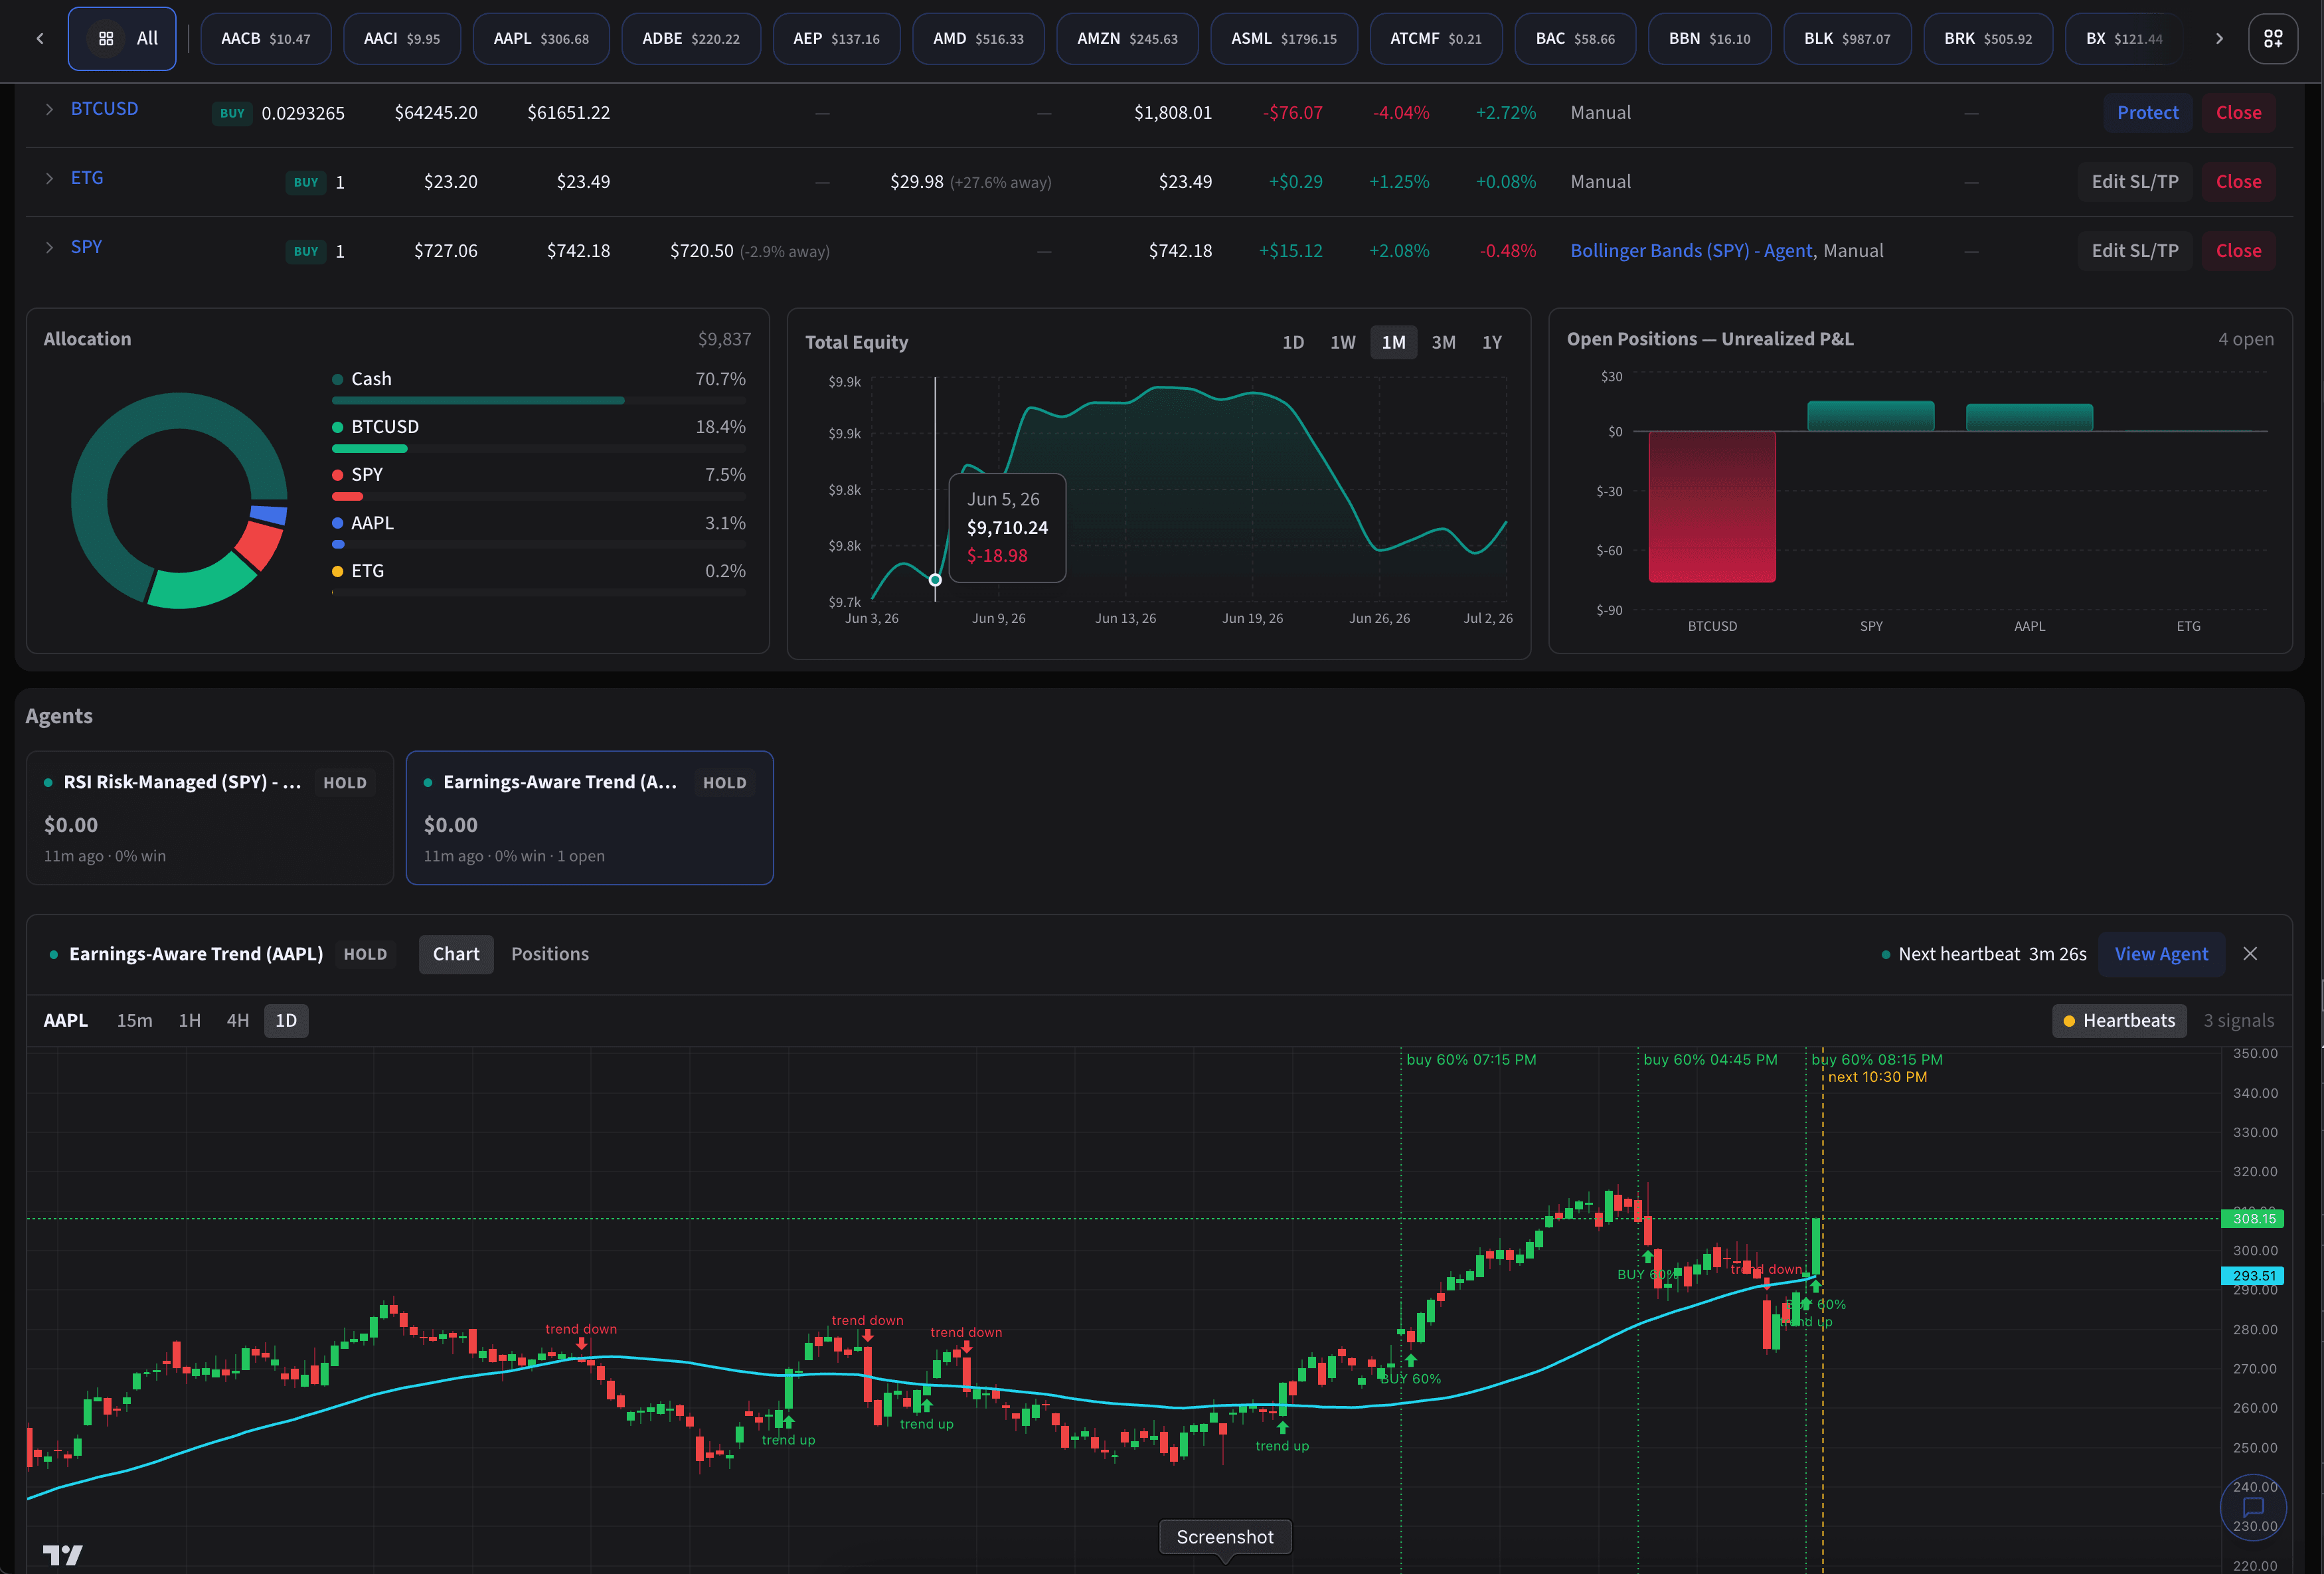Switch agent panel to Chart tab
Screen dimensions: 2324x1574
point(456,954)
